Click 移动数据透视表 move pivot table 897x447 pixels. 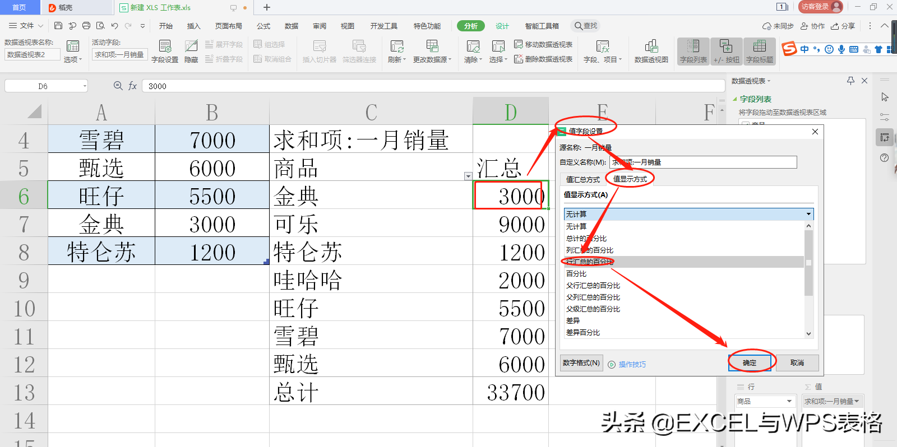(x=543, y=44)
